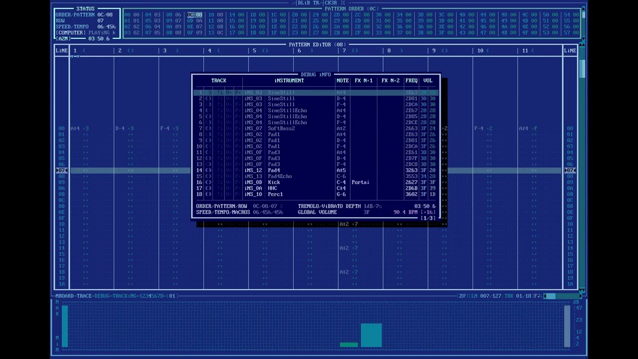Click track 9 header marker in Pattern Editor
The width and height of the screenshot is (638, 359).
point(445,51)
